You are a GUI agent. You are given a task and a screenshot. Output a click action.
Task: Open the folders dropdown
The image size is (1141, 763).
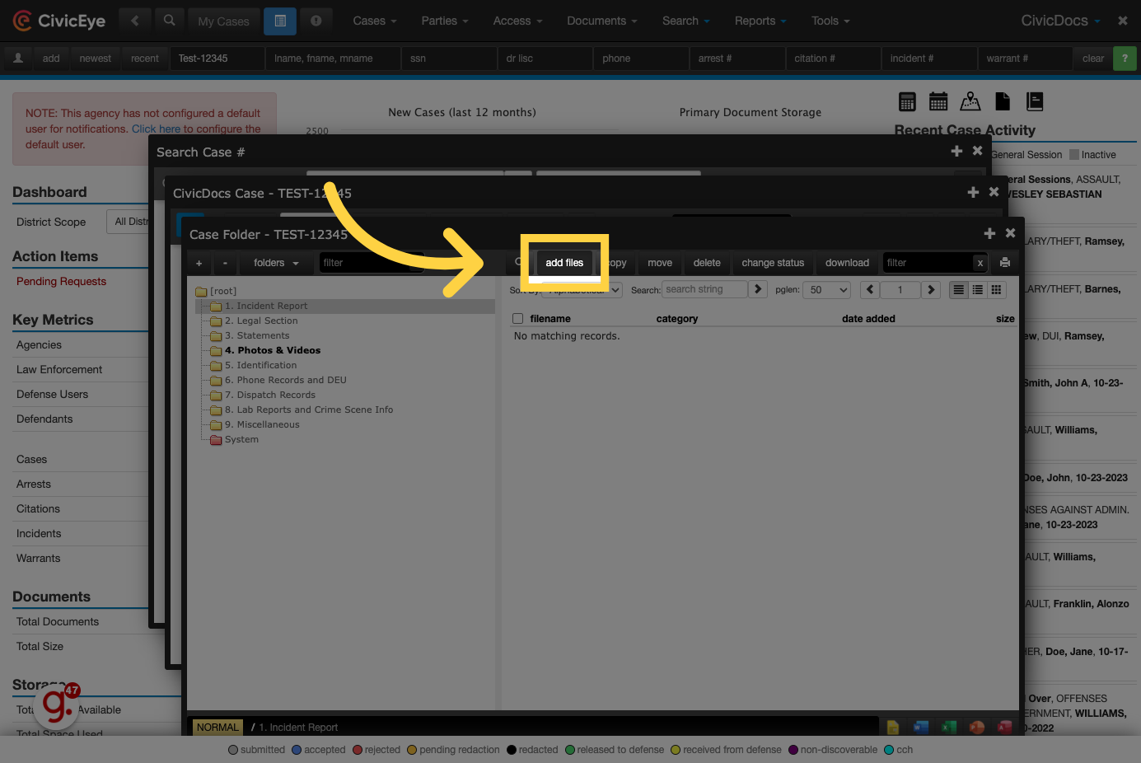pos(276,263)
